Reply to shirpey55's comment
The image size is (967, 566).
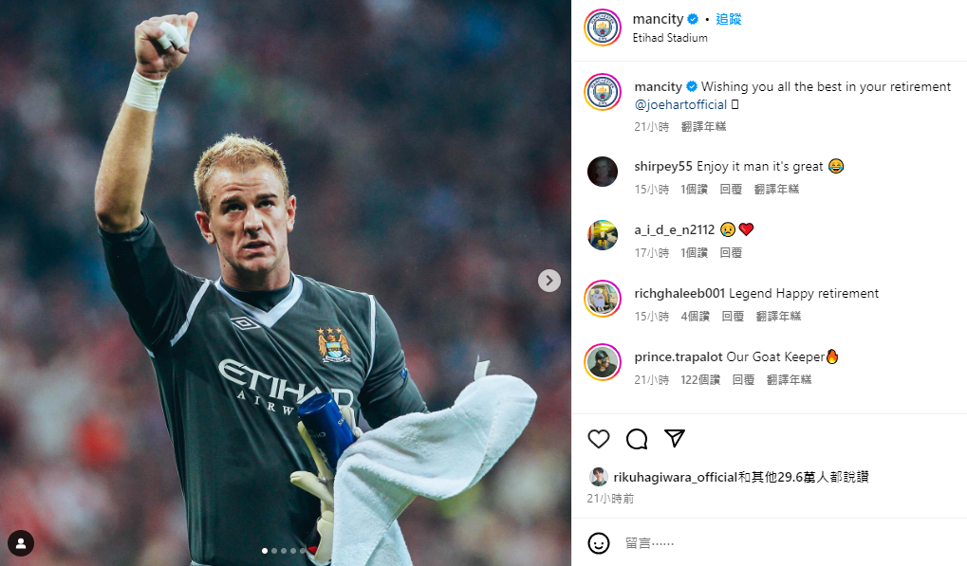(x=731, y=189)
